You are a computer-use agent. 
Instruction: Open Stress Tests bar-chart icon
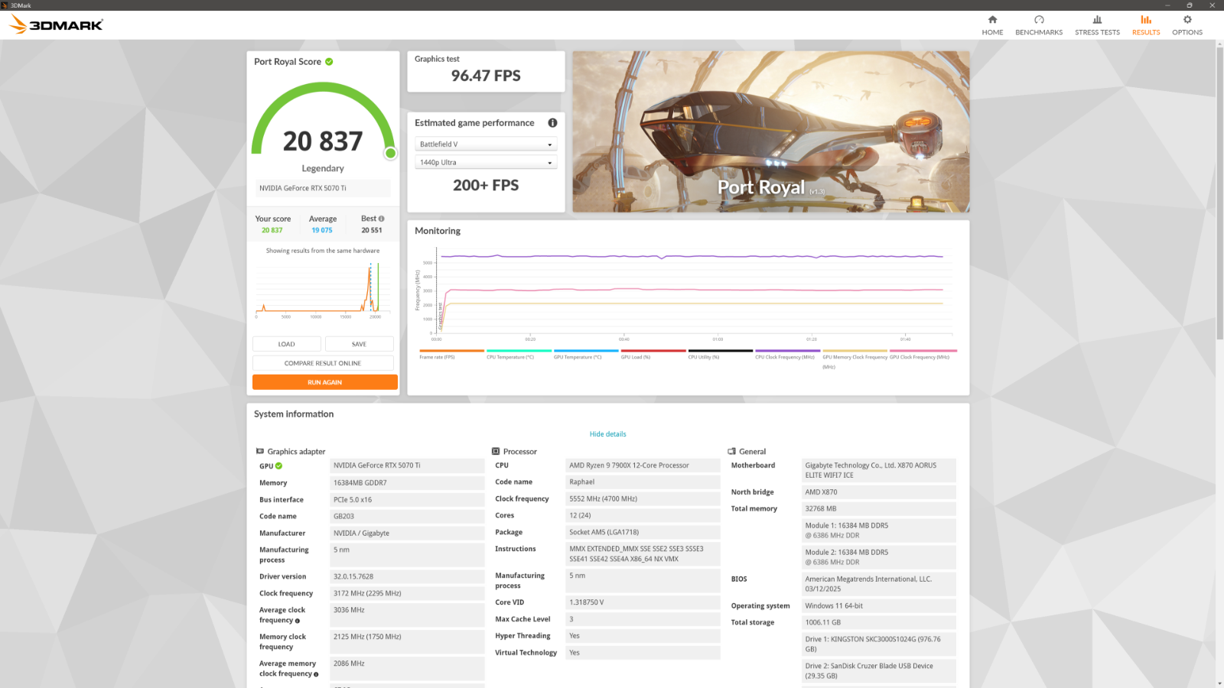(x=1097, y=20)
